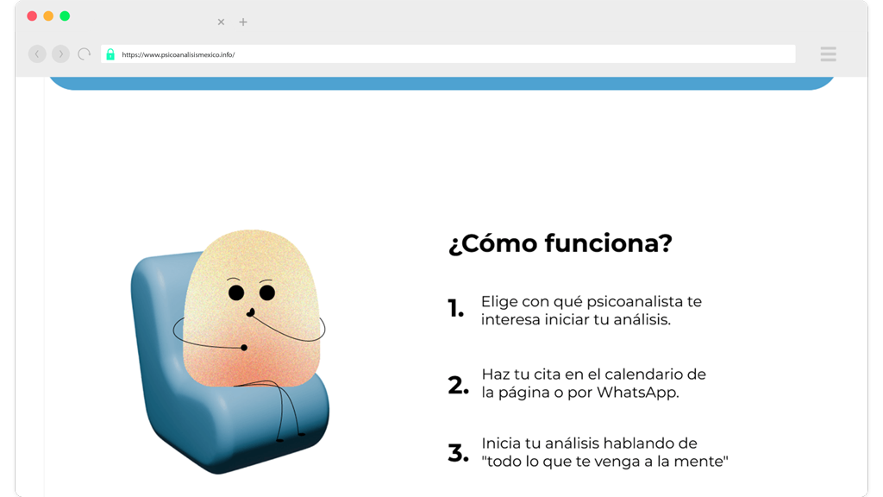Viewport: 883px width, 497px height.
Task: Click the yellow minimize window dot
Action: [48, 16]
